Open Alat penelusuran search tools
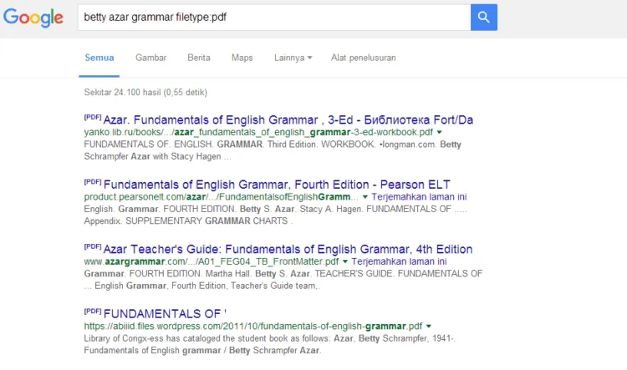Image resolution: width=627 pixels, height=370 pixels. point(363,58)
